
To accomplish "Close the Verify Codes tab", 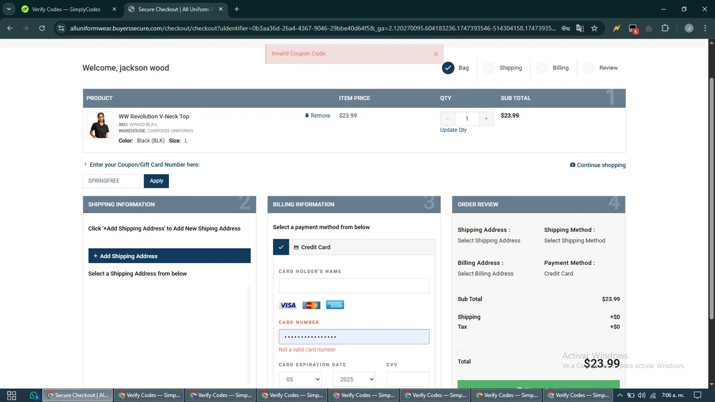I will tap(114, 9).
